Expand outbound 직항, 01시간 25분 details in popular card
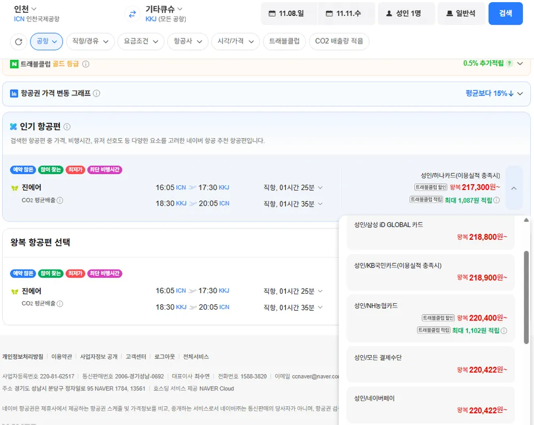 tap(320, 187)
